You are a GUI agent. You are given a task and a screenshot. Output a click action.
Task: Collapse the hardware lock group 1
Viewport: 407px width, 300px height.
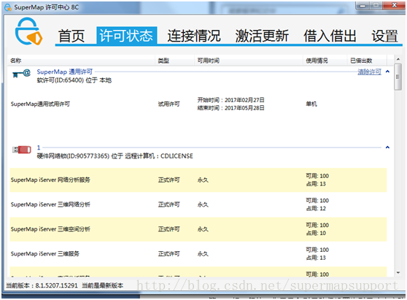(387, 147)
